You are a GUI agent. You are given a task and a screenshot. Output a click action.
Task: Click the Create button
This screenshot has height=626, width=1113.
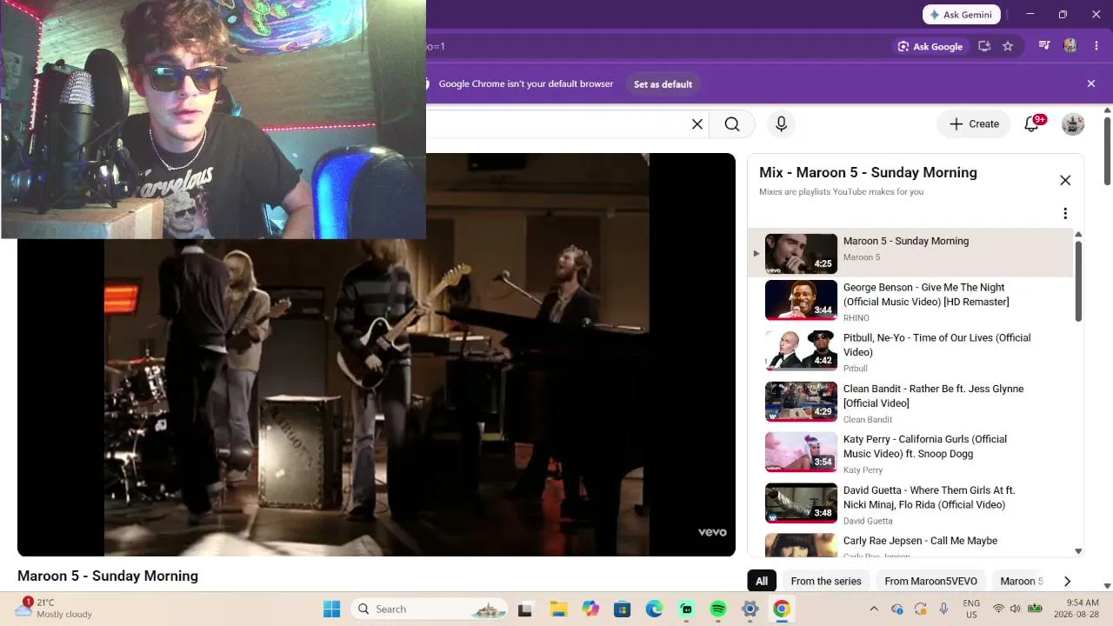(x=974, y=124)
